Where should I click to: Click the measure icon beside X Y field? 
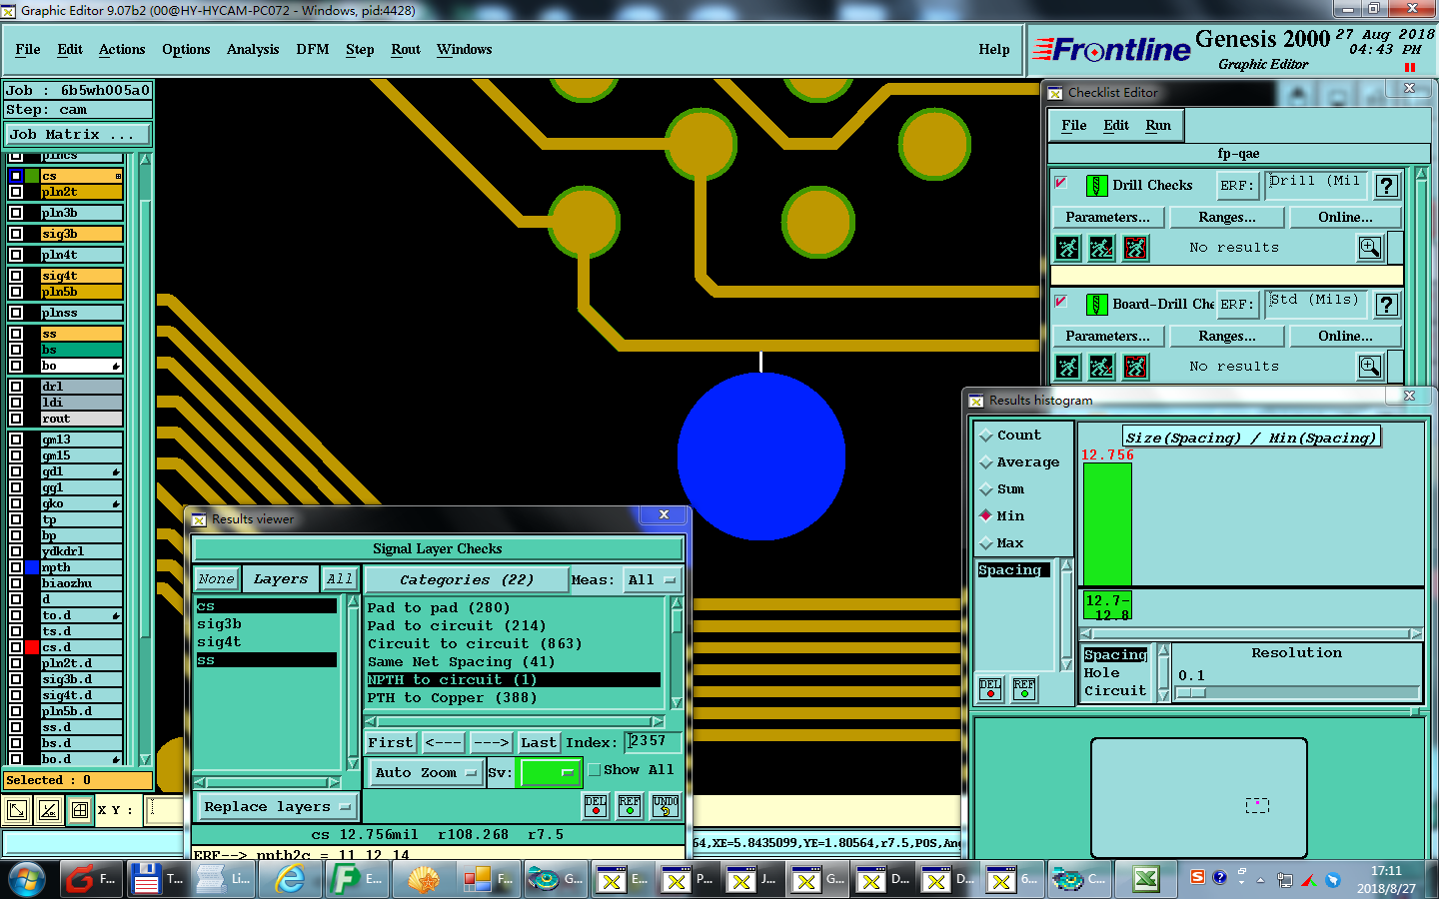(x=49, y=810)
